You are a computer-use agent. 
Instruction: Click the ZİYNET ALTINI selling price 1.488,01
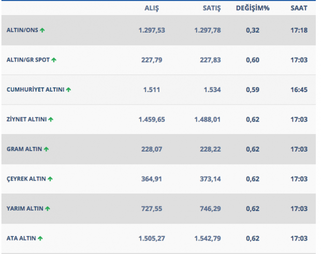[x=208, y=119]
